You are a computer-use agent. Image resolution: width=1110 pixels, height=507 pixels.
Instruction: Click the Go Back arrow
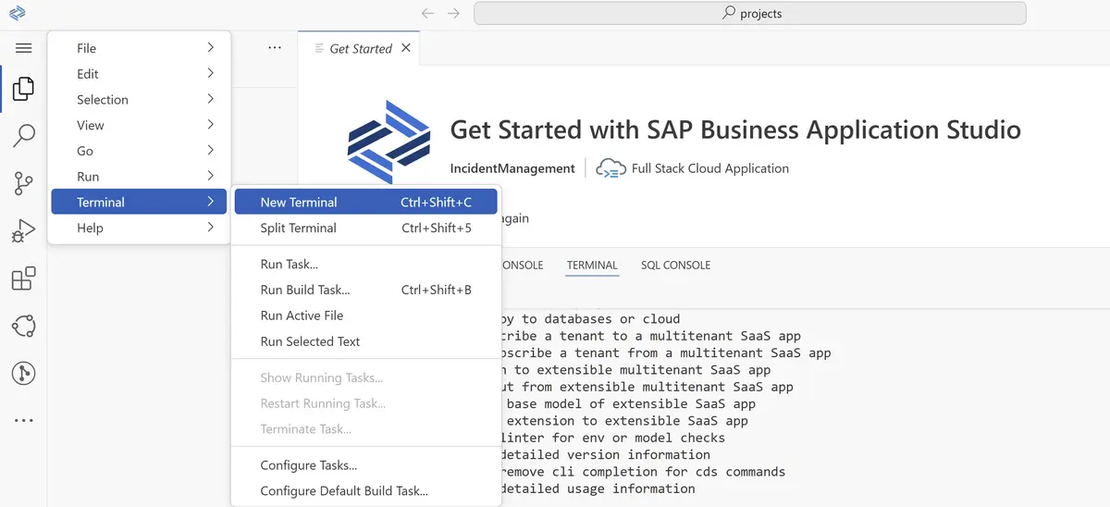click(x=427, y=13)
